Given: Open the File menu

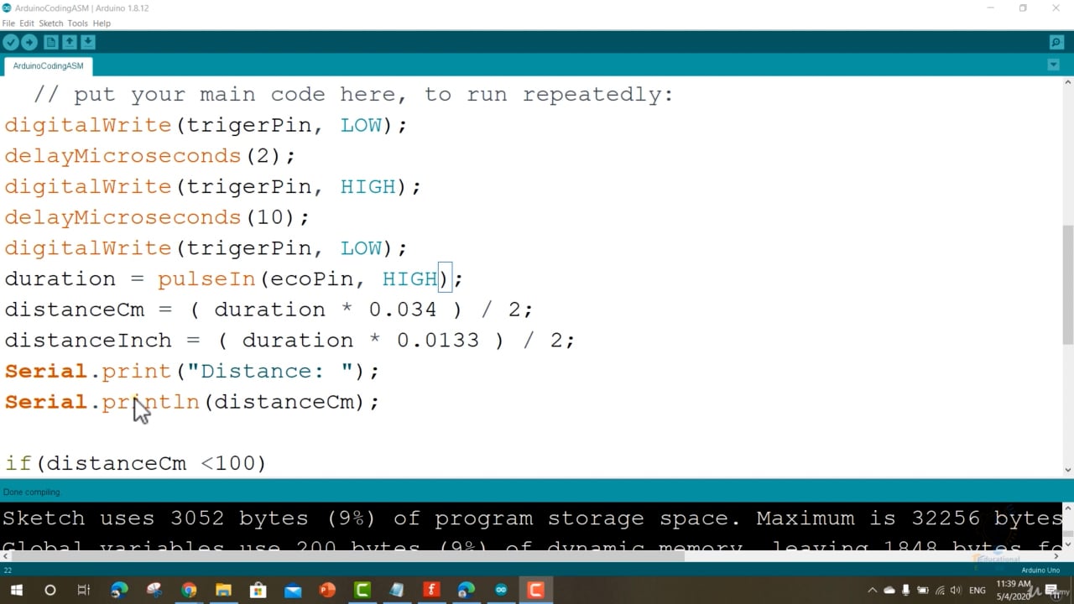Looking at the screenshot, I should tap(8, 23).
